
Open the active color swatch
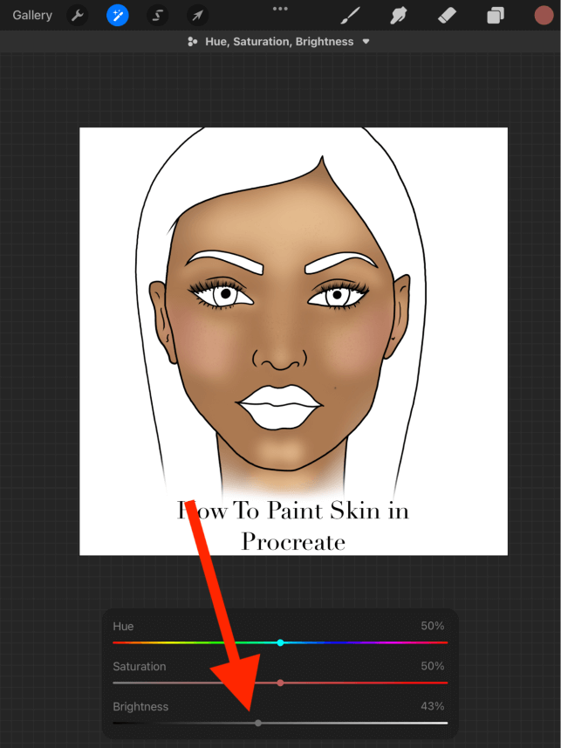coord(544,15)
